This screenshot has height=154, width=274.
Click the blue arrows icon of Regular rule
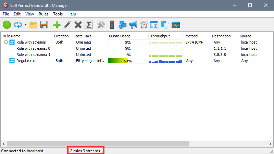click(12, 61)
